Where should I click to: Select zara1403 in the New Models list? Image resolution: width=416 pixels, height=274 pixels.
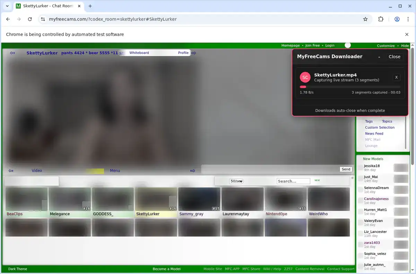[x=372, y=243]
